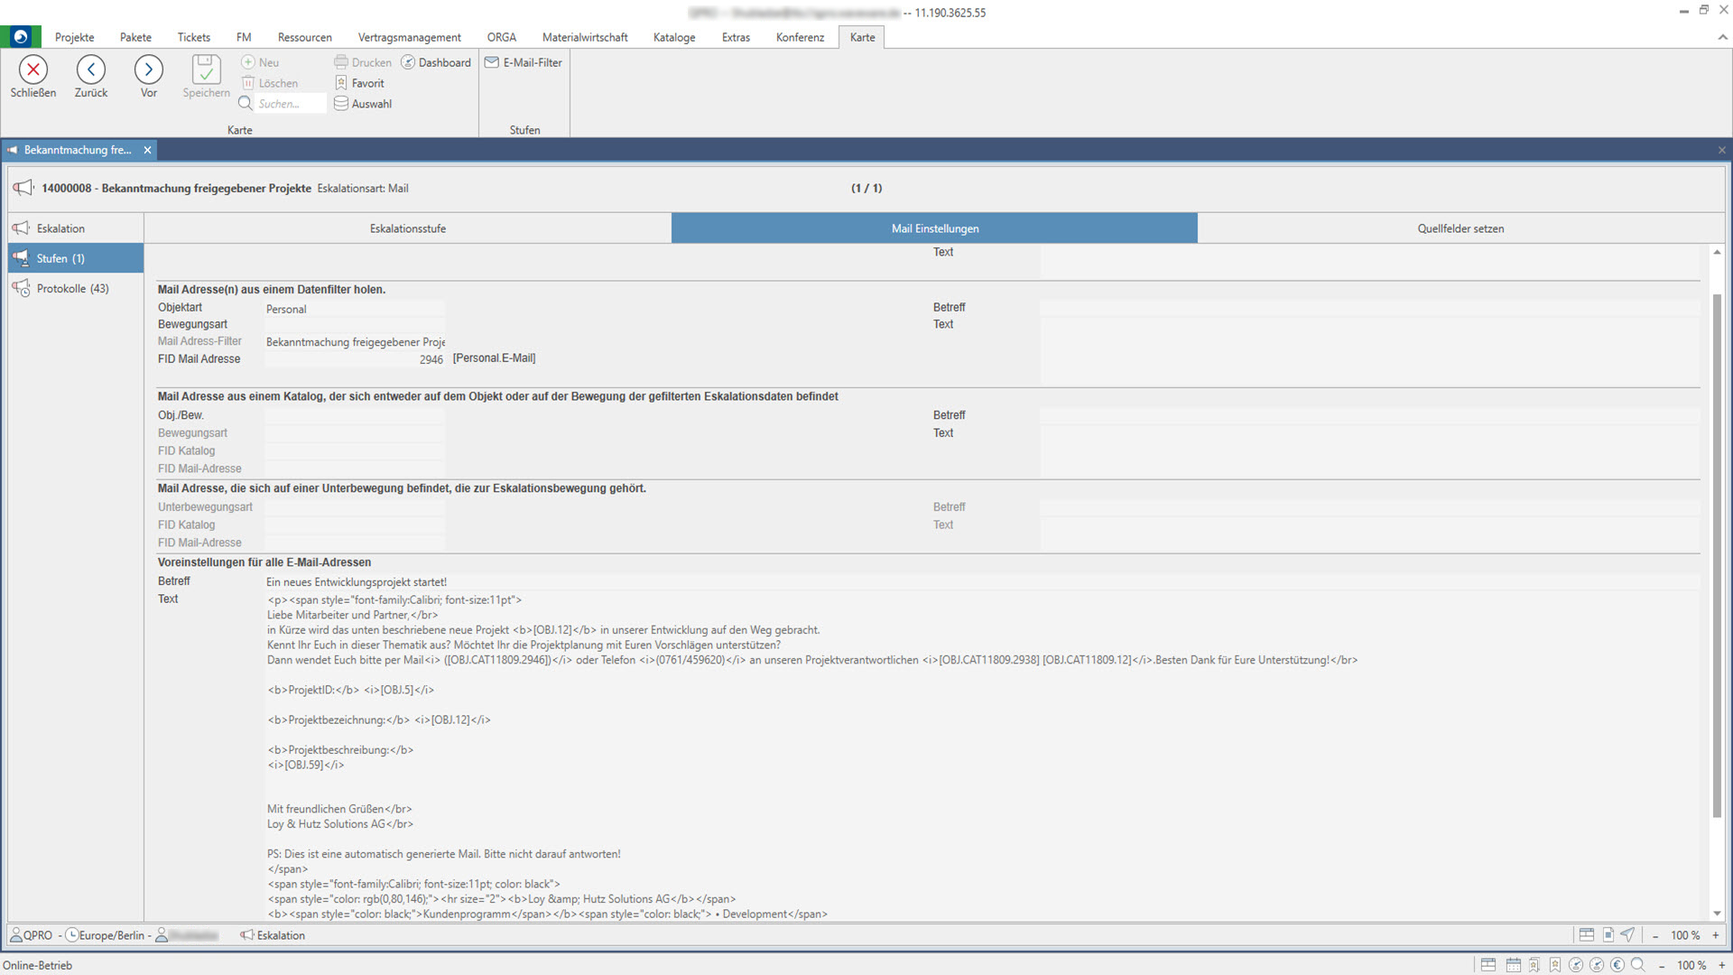Switch to the Eskalationsstufe tab
This screenshot has width=1733, height=975.
pyautogui.click(x=407, y=228)
